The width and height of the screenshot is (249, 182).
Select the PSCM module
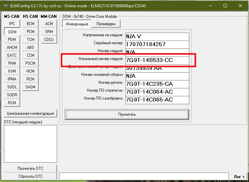pyautogui.click(x=30, y=63)
